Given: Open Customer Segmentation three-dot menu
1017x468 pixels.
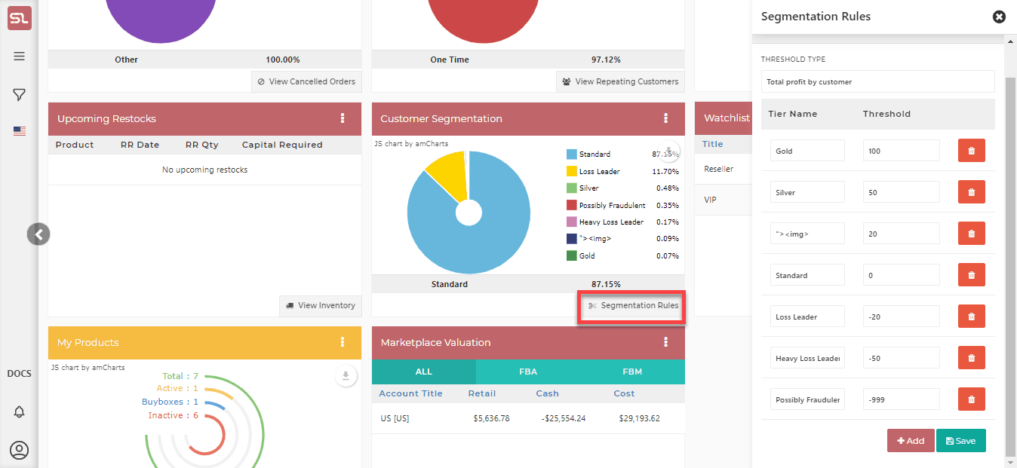Looking at the screenshot, I should (x=665, y=118).
